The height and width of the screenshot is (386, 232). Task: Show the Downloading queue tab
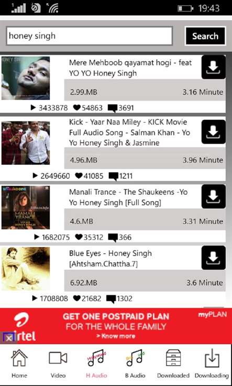[x=212, y=364]
